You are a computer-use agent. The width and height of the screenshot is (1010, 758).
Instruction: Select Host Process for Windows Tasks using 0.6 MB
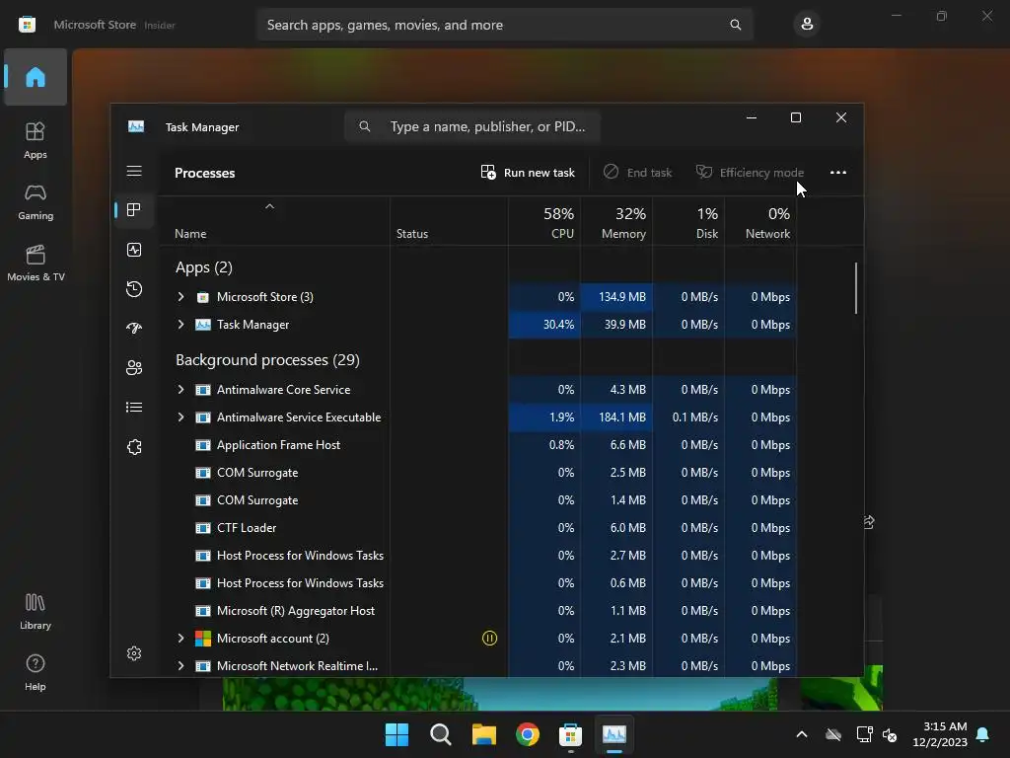coord(478,582)
